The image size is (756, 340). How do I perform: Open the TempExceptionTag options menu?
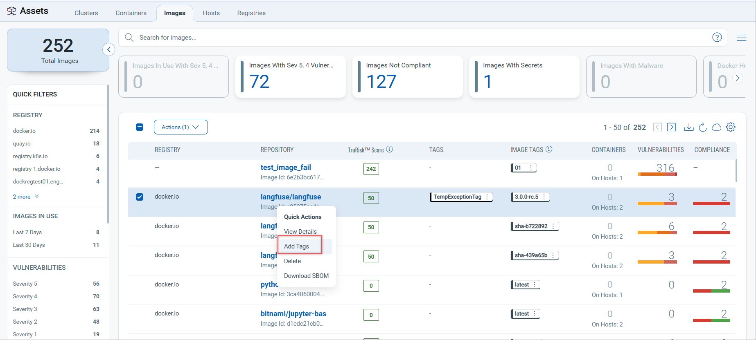(487, 197)
